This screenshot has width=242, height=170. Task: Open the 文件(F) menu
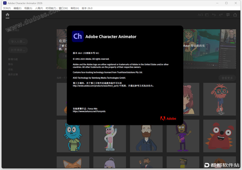tap(7, 8)
